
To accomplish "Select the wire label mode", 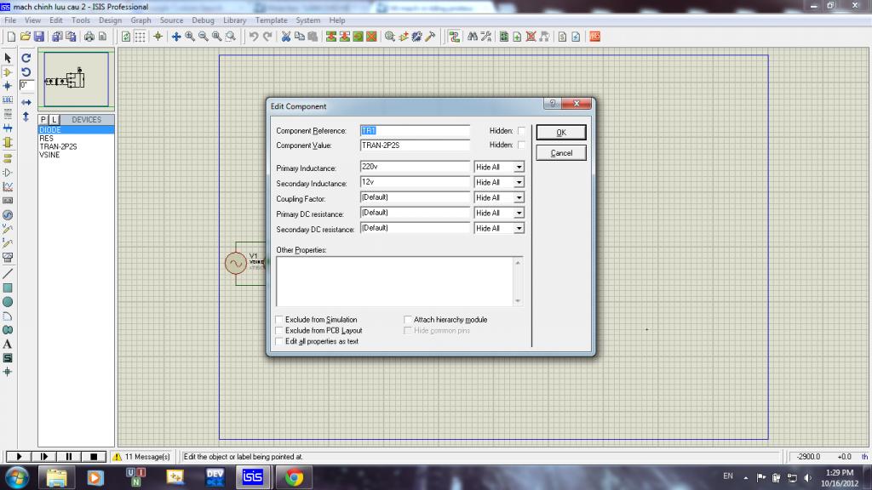I will 8,100.
